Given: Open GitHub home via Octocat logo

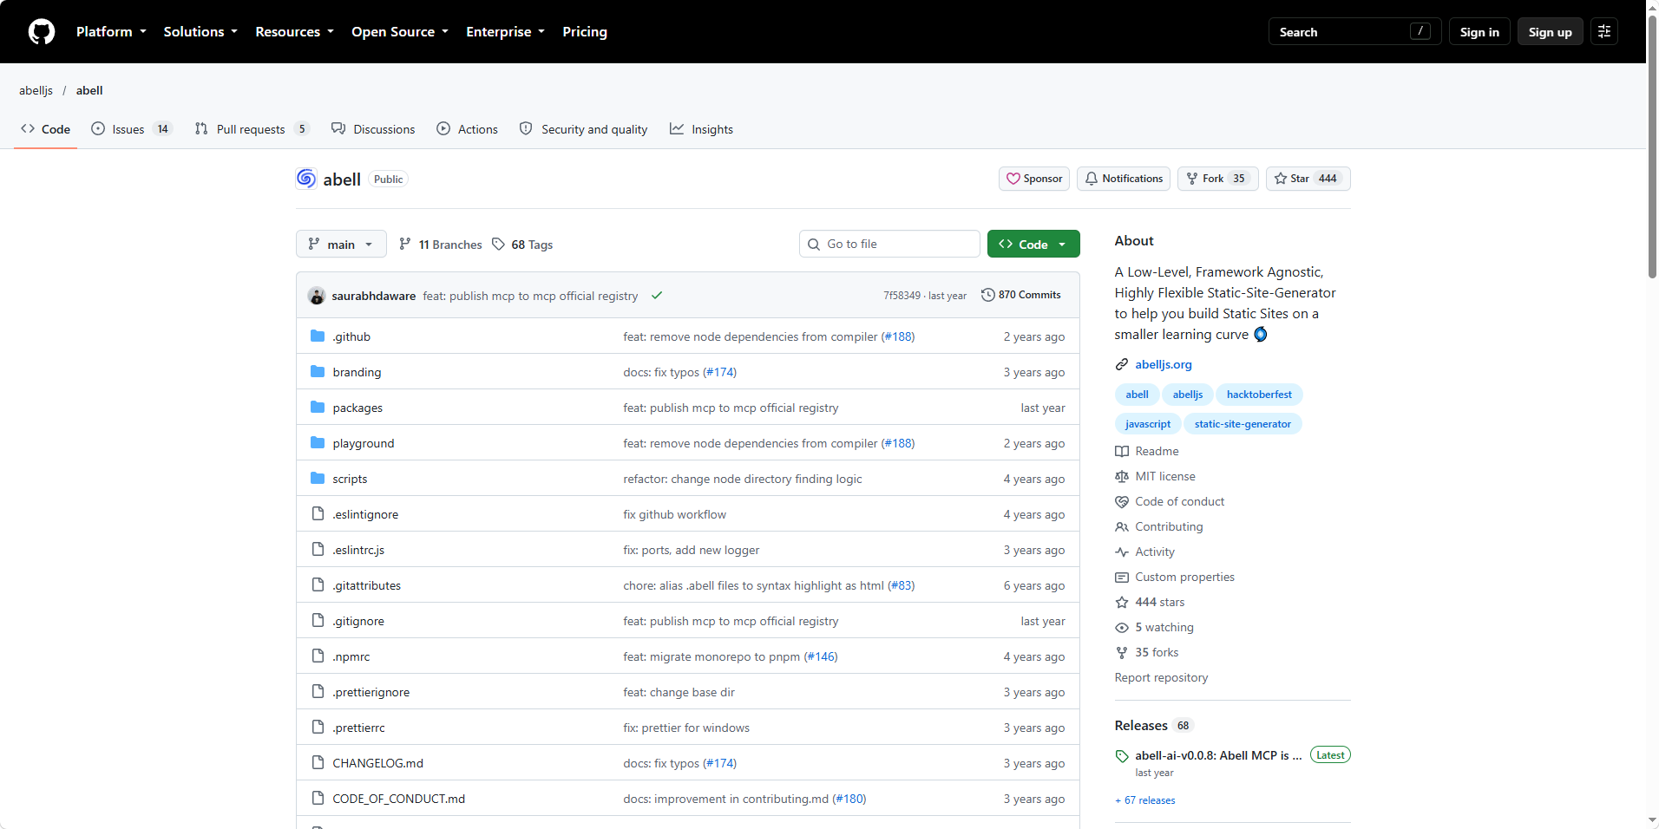Looking at the screenshot, I should (42, 32).
